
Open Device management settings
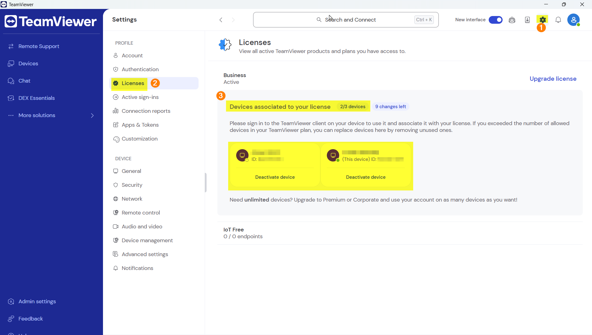point(154,240)
